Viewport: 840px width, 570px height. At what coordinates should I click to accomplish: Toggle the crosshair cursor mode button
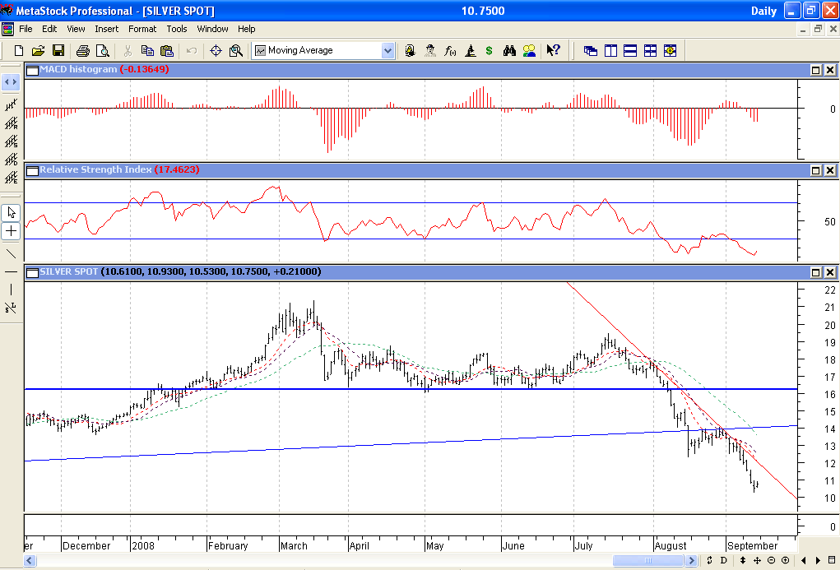click(11, 231)
